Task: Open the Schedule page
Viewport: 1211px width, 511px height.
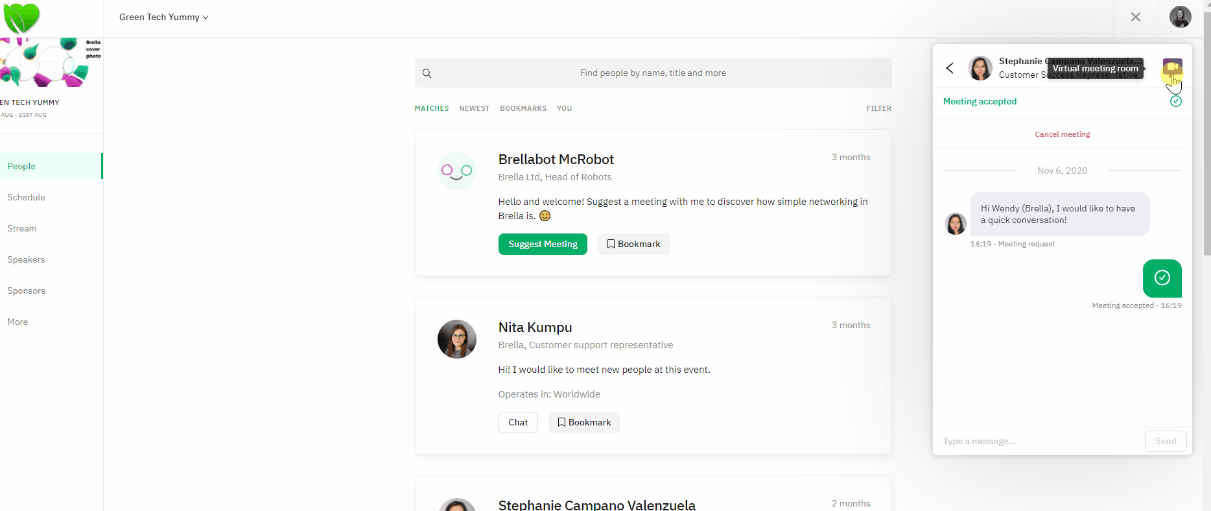Action: click(x=26, y=197)
